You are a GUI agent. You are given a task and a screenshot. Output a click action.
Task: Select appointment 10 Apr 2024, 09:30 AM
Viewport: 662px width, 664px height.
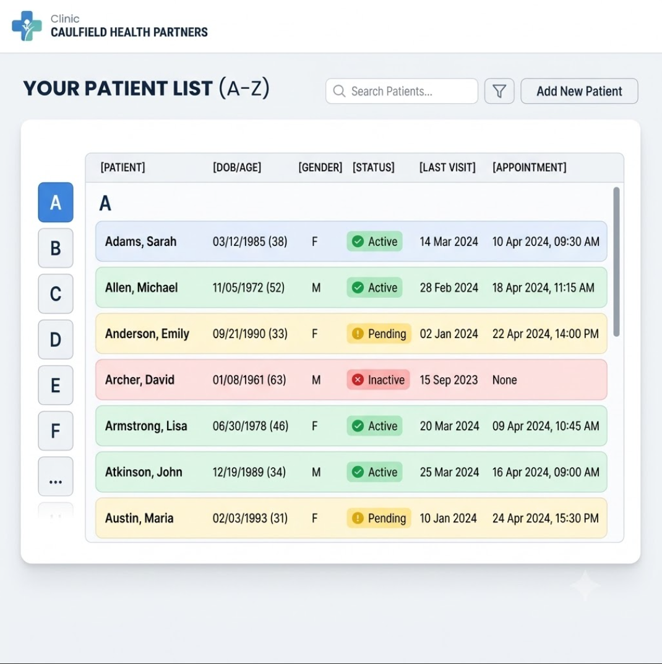click(x=546, y=242)
